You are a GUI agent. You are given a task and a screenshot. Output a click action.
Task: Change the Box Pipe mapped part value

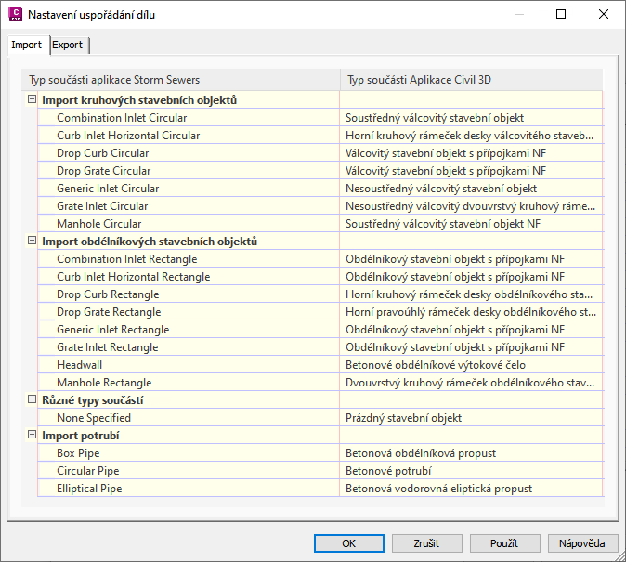pyautogui.click(x=469, y=453)
